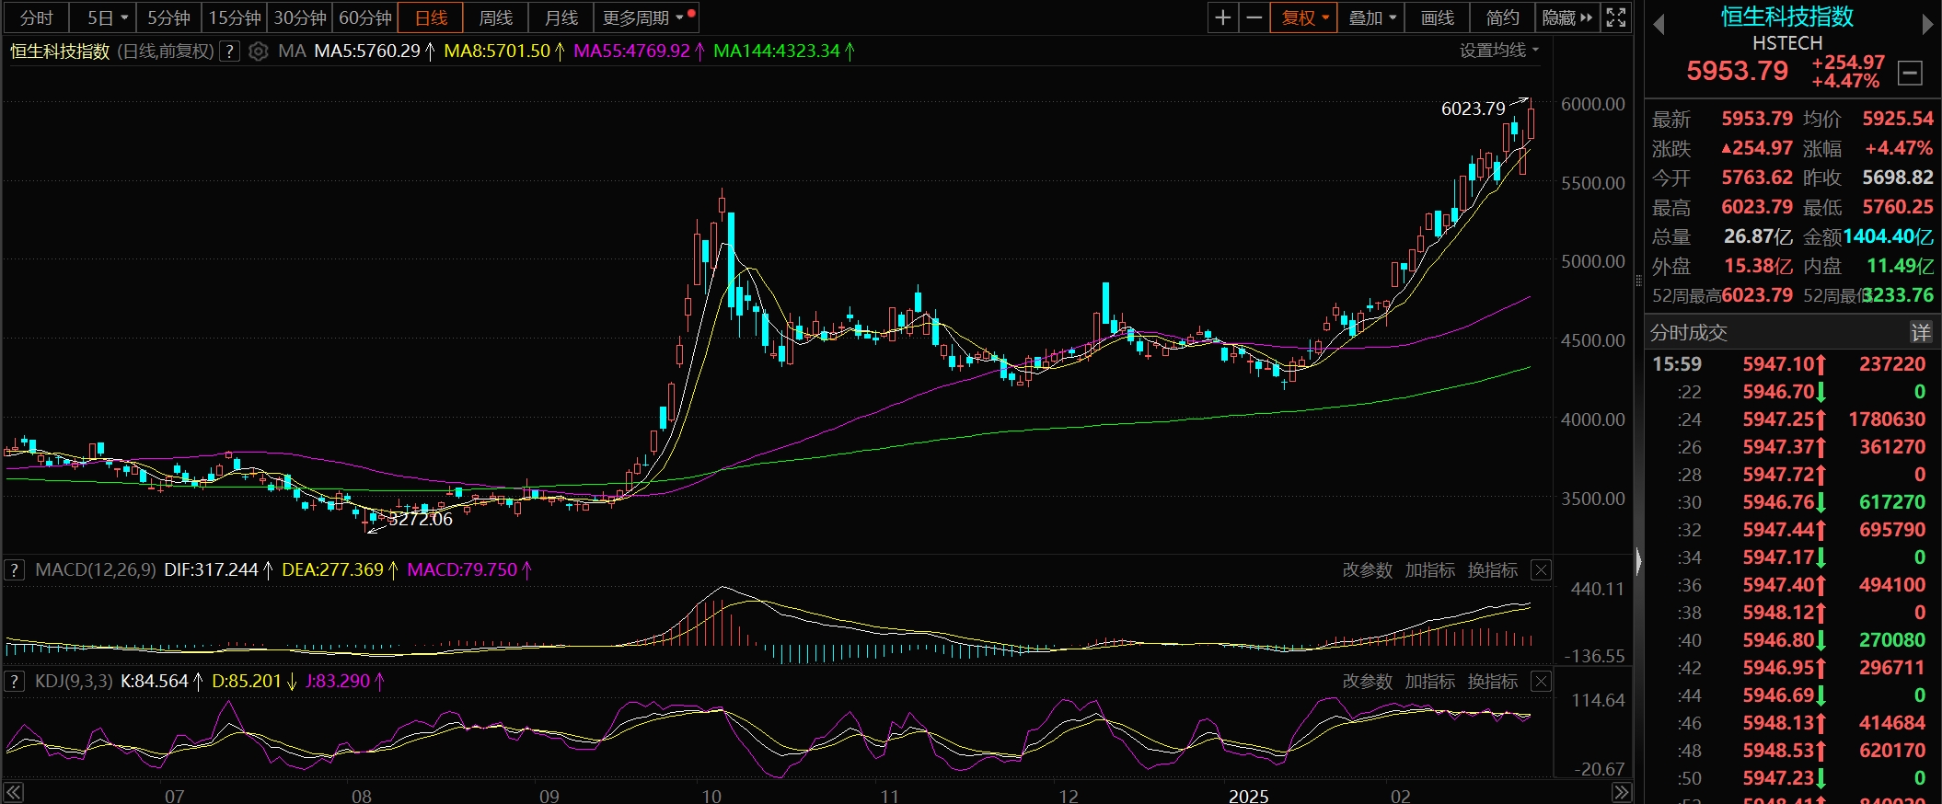Click latest price 5953.79 in header
Image resolution: width=1942 pixels, height=804 pixels.
(x=1737, y=71)
